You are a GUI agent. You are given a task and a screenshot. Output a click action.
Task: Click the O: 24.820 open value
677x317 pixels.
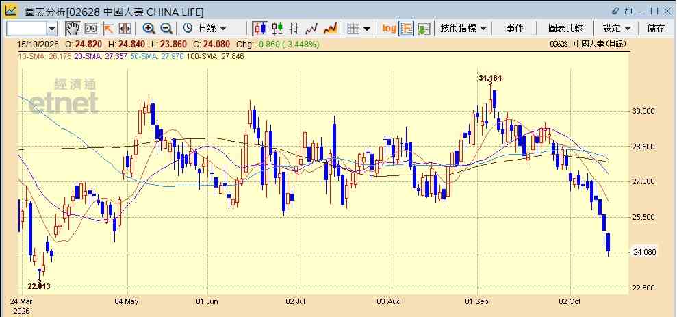pos(85,44)
